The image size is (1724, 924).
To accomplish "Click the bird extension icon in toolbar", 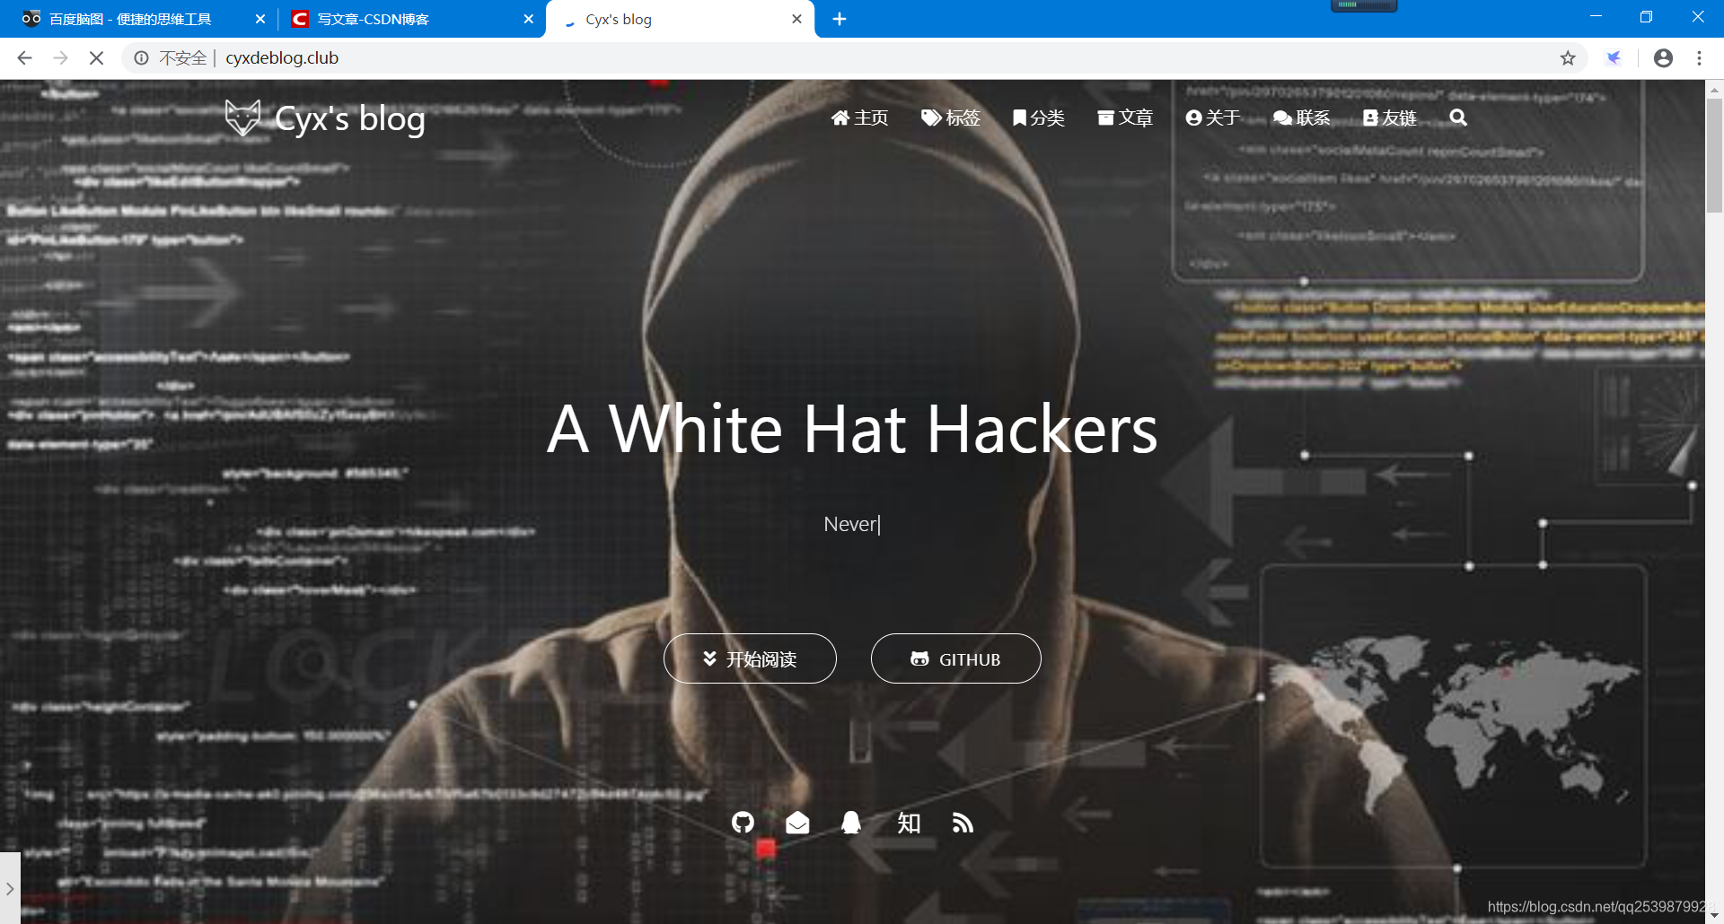I will 1614,57.
